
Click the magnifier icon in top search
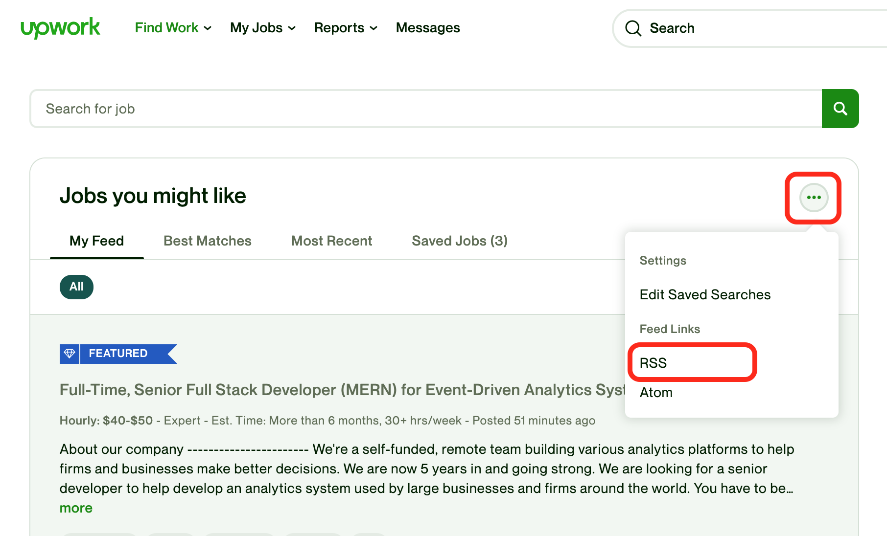pos(633,28)
